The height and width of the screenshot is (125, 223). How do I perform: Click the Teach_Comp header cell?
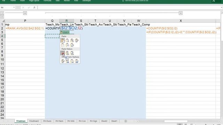[139, 25]
